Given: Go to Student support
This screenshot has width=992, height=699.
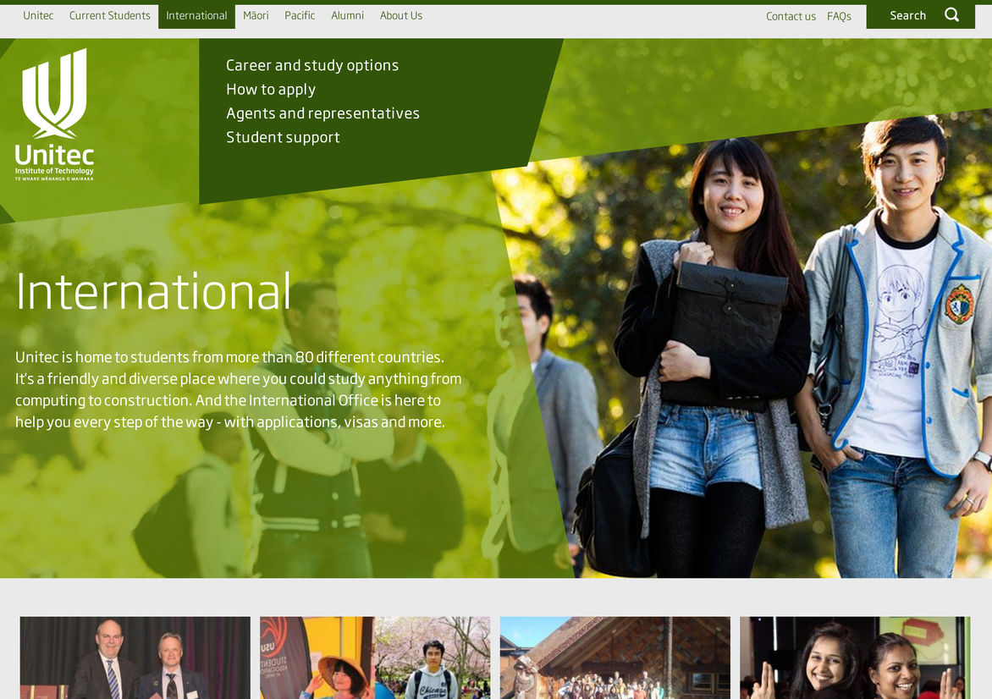Looking at the screenshot, I should [283, 137].
